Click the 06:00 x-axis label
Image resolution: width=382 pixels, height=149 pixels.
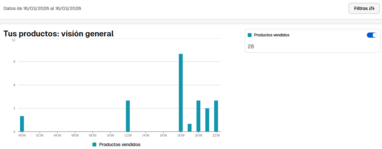75,135
